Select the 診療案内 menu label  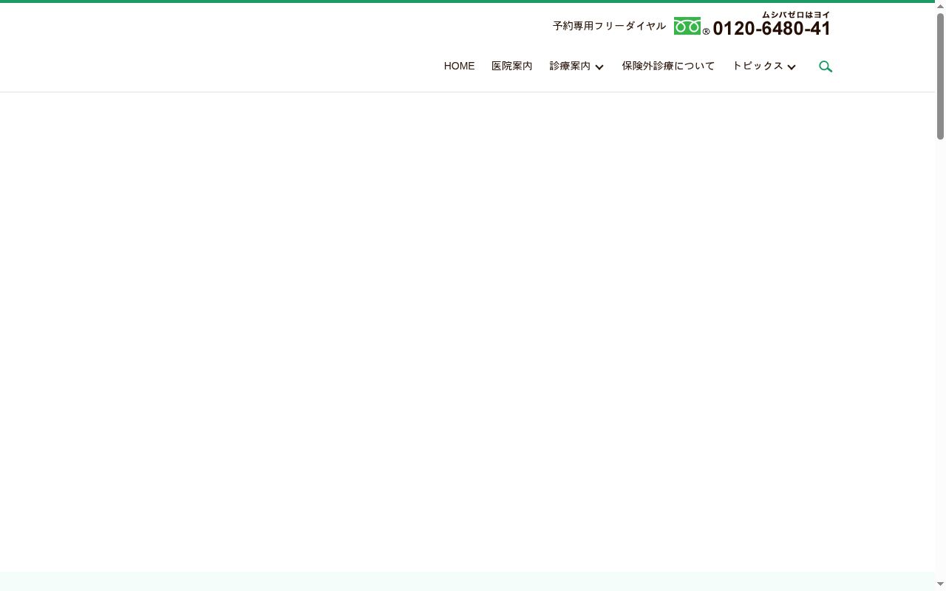point(570,66)
